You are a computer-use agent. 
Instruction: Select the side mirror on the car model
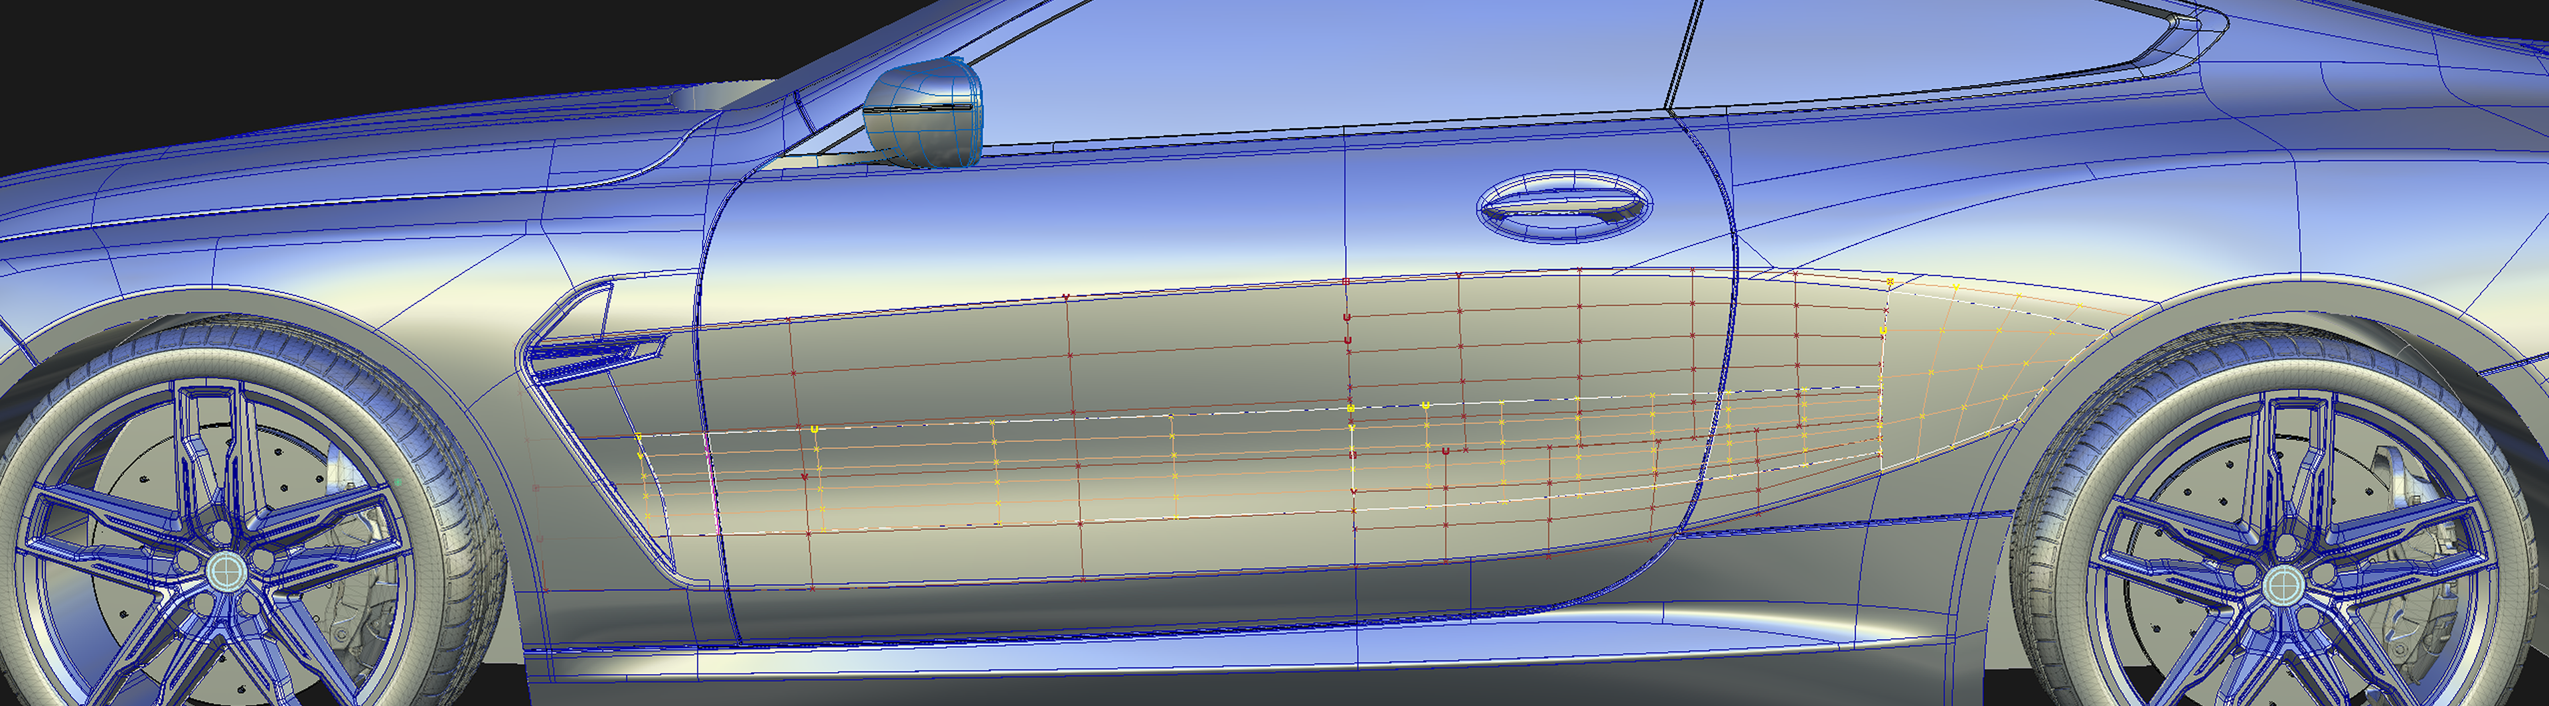[925, 113]
